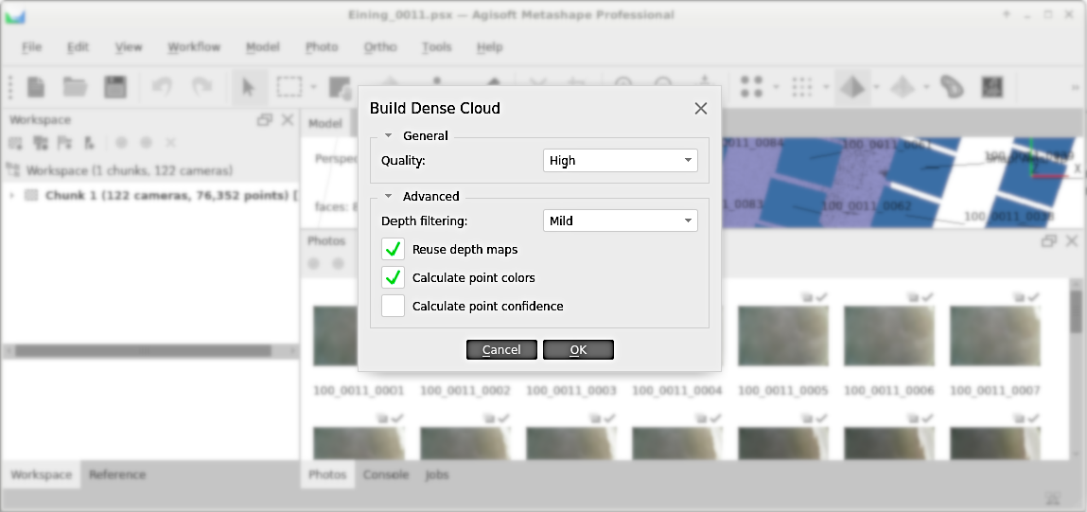This screenshot has width=1087, height=512.
Task: Click the toolbar overflow chevron
Action: pos(1078,87)
